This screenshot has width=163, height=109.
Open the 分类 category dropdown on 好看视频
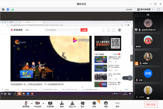pos(27,30)
